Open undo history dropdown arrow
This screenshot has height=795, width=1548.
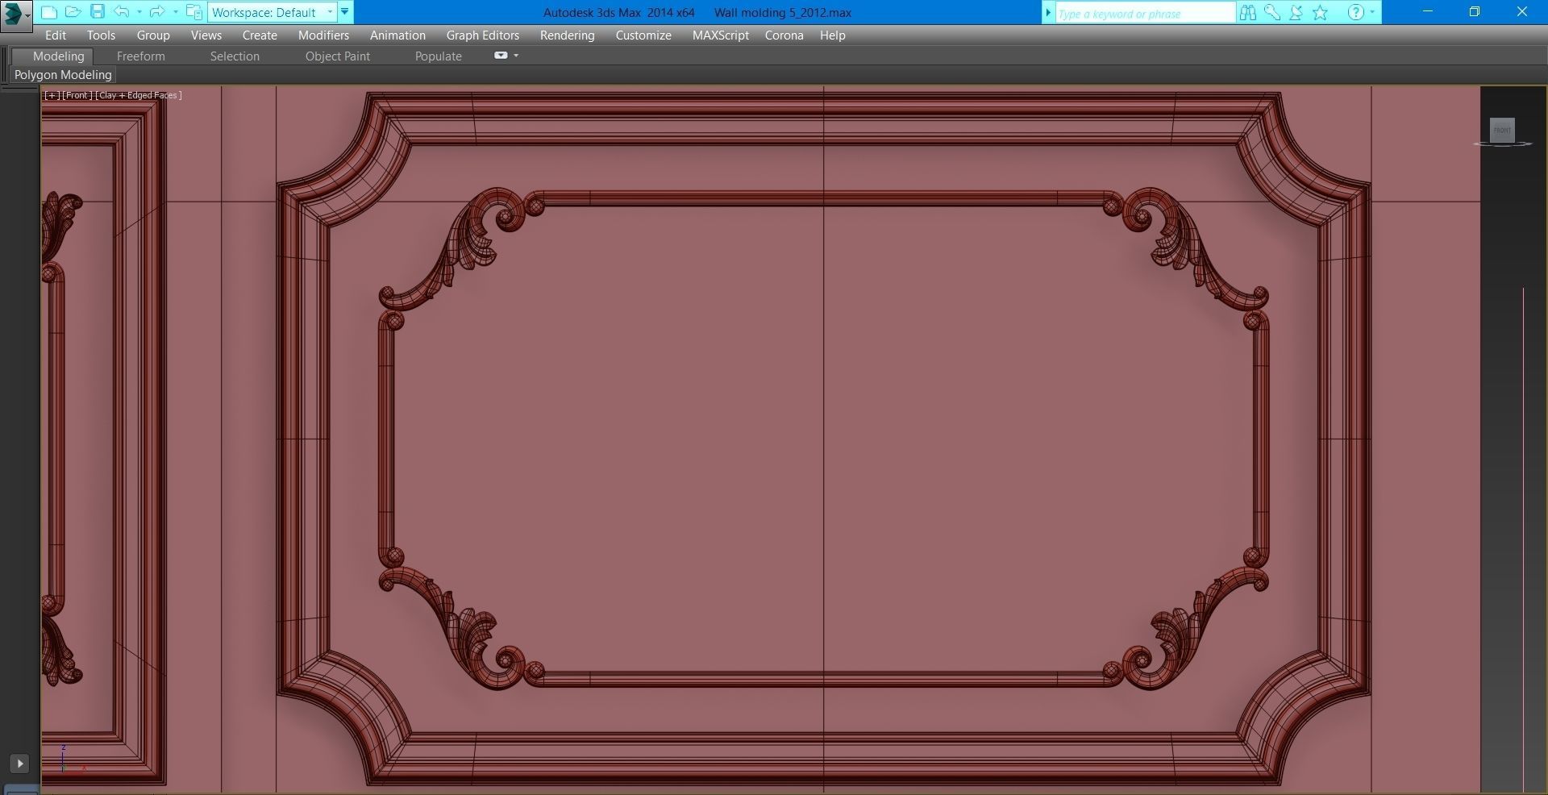click(139, 12)
